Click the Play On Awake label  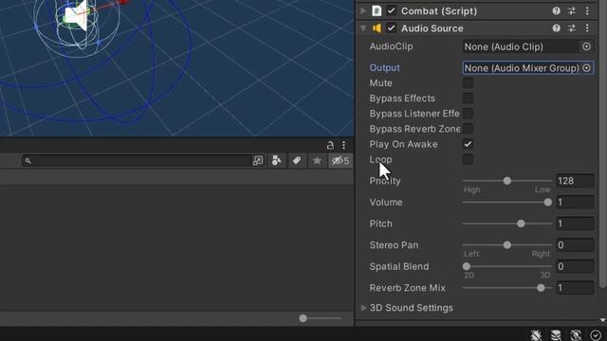[403, 144]
